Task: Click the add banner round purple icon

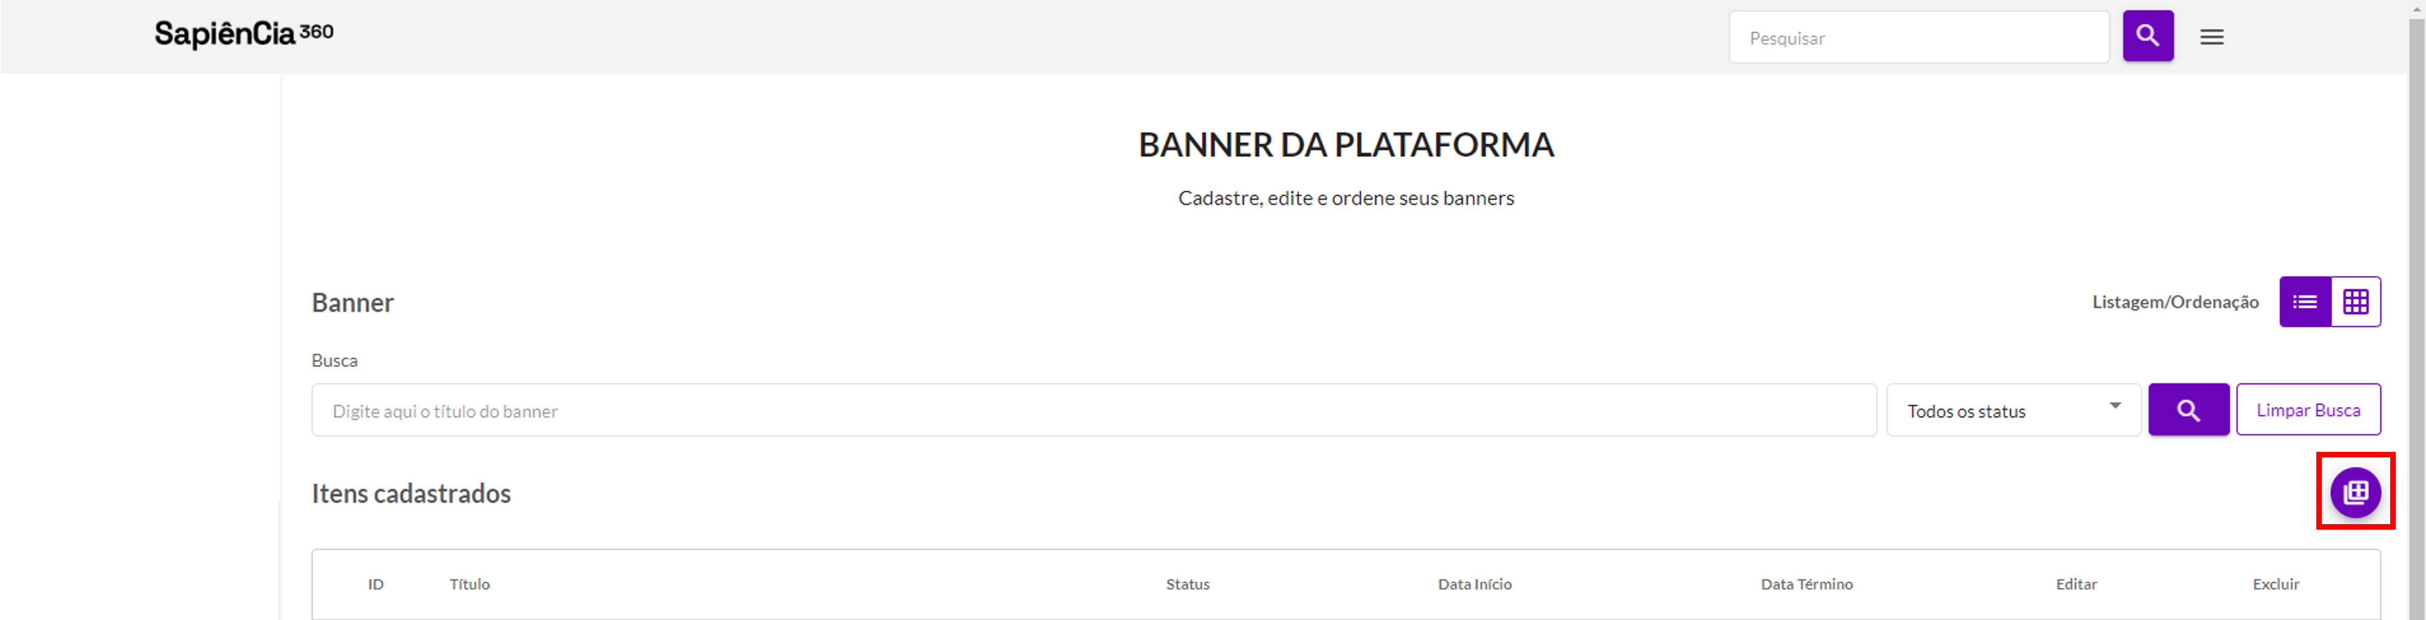Action: pos(2355,492)
